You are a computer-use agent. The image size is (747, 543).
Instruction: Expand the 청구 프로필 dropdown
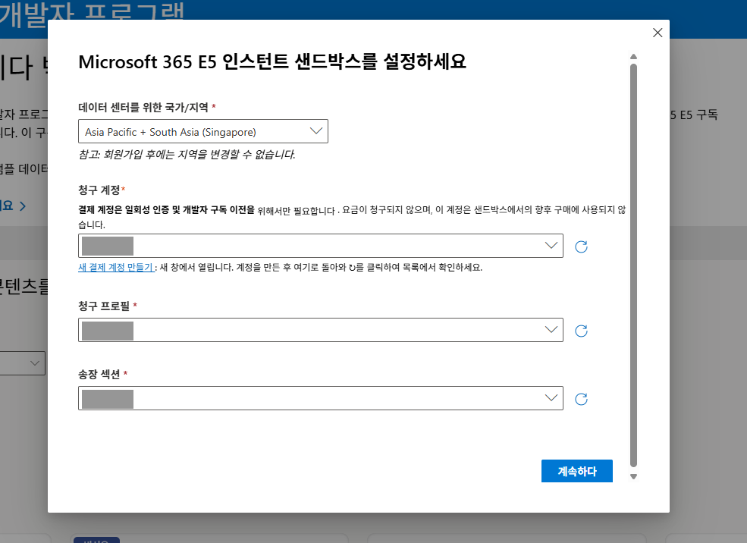[321, 330]
